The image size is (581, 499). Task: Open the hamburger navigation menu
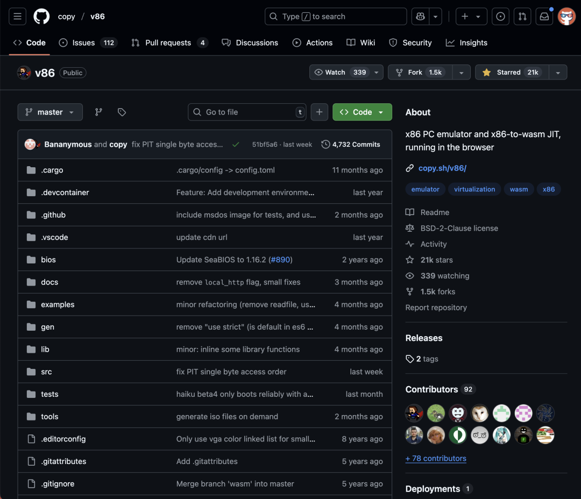[x=17, y=16]
